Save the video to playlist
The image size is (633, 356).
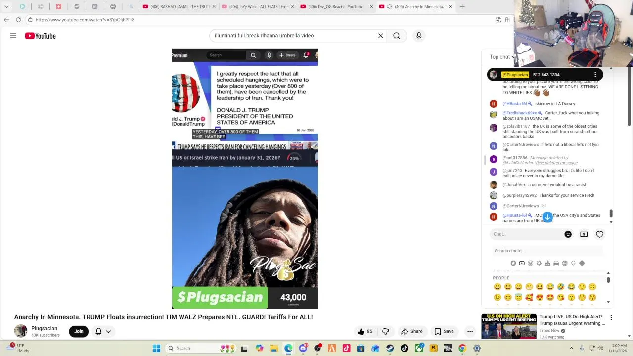pyautogui.click(x=444, y=331)
